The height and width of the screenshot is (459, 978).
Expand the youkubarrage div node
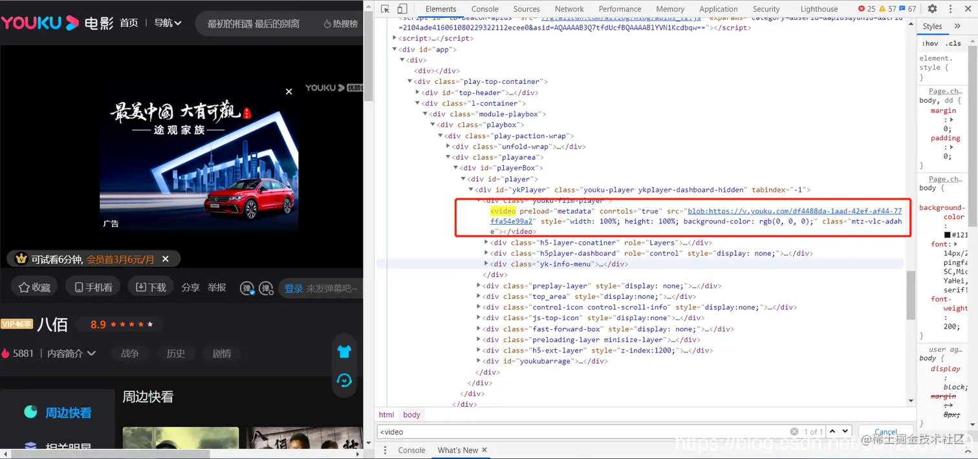coord(479,361)
